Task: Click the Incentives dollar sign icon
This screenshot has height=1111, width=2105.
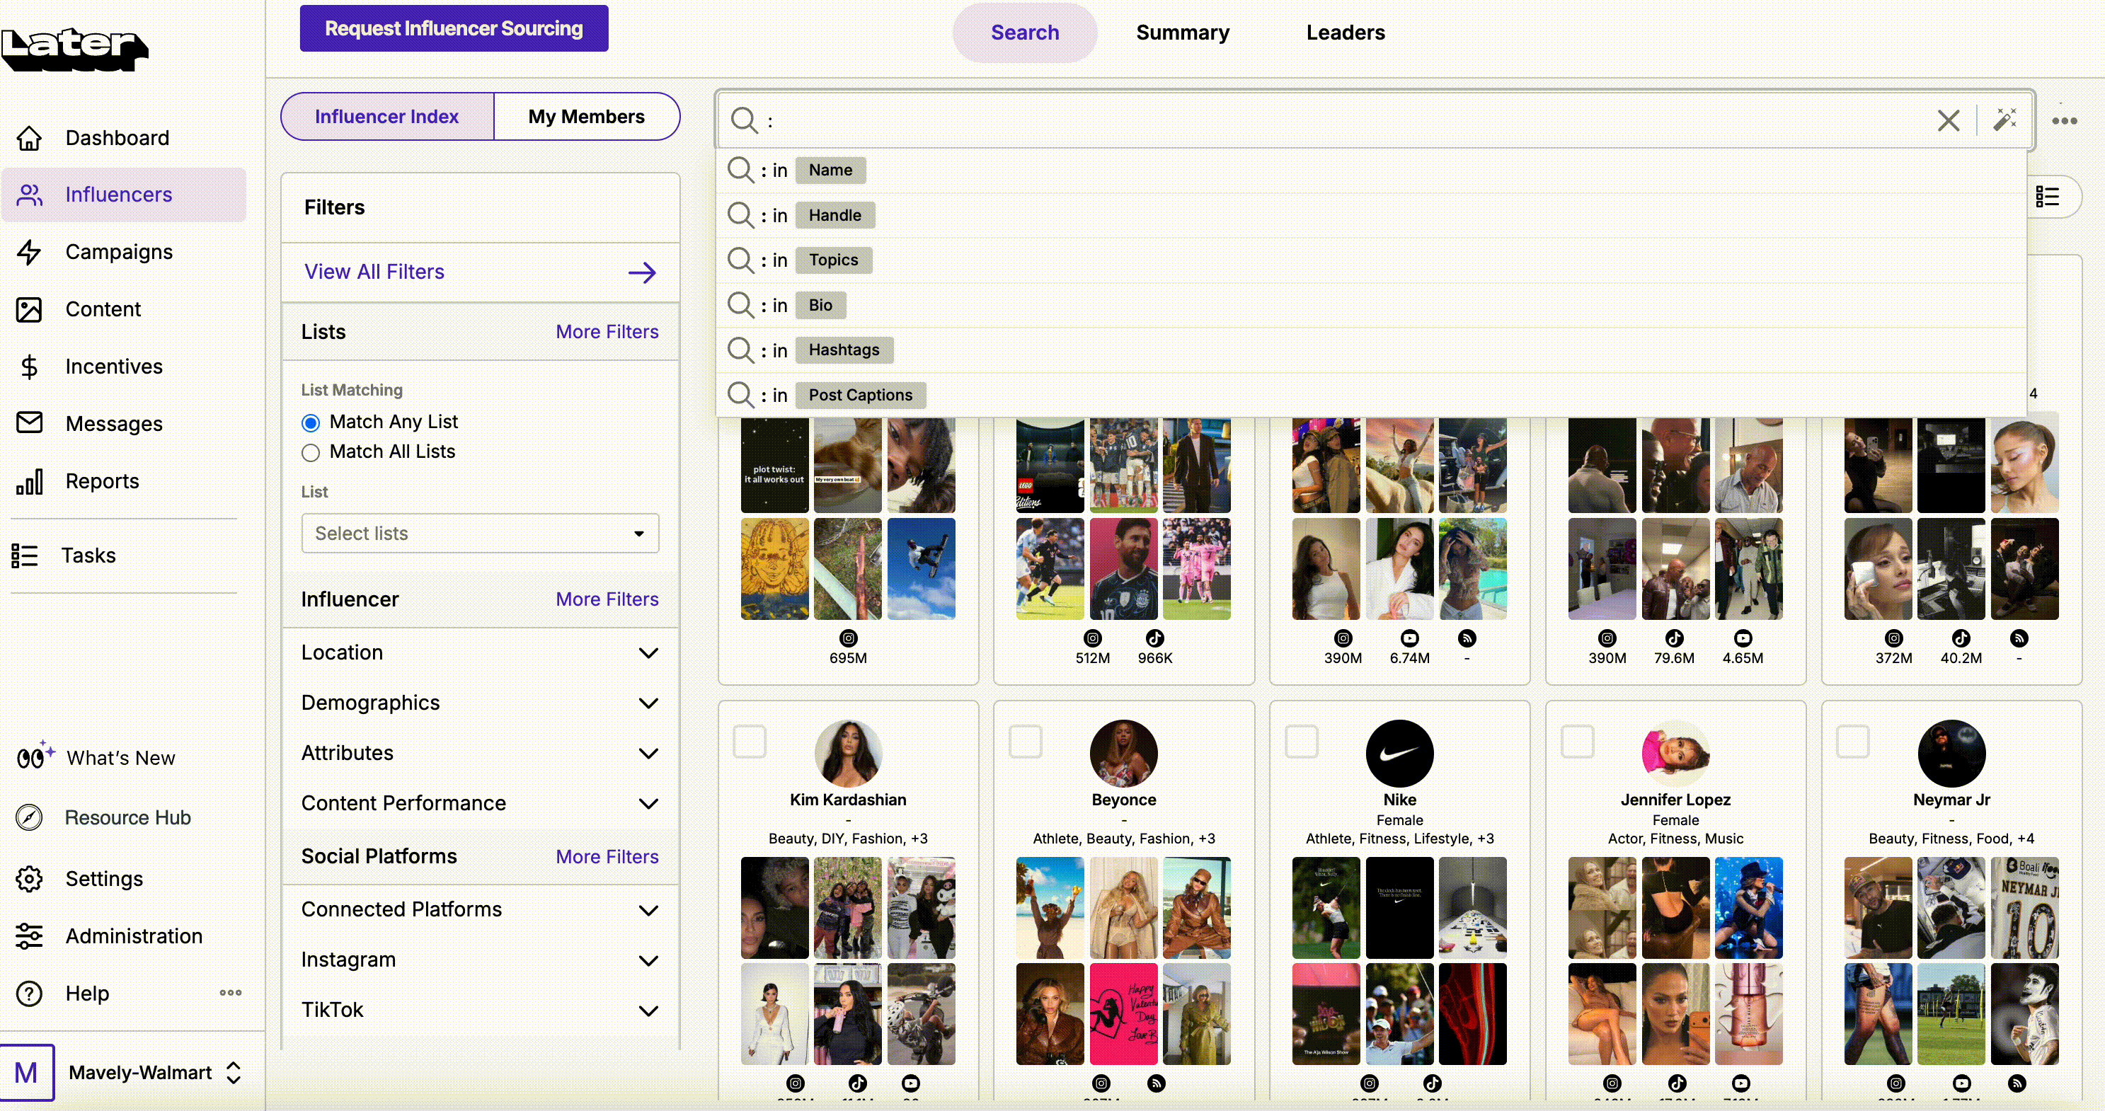Action: 30,367
